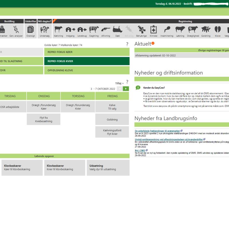
Task: Open the Kliniske clipboard icon
Action: tap(153, 29)
